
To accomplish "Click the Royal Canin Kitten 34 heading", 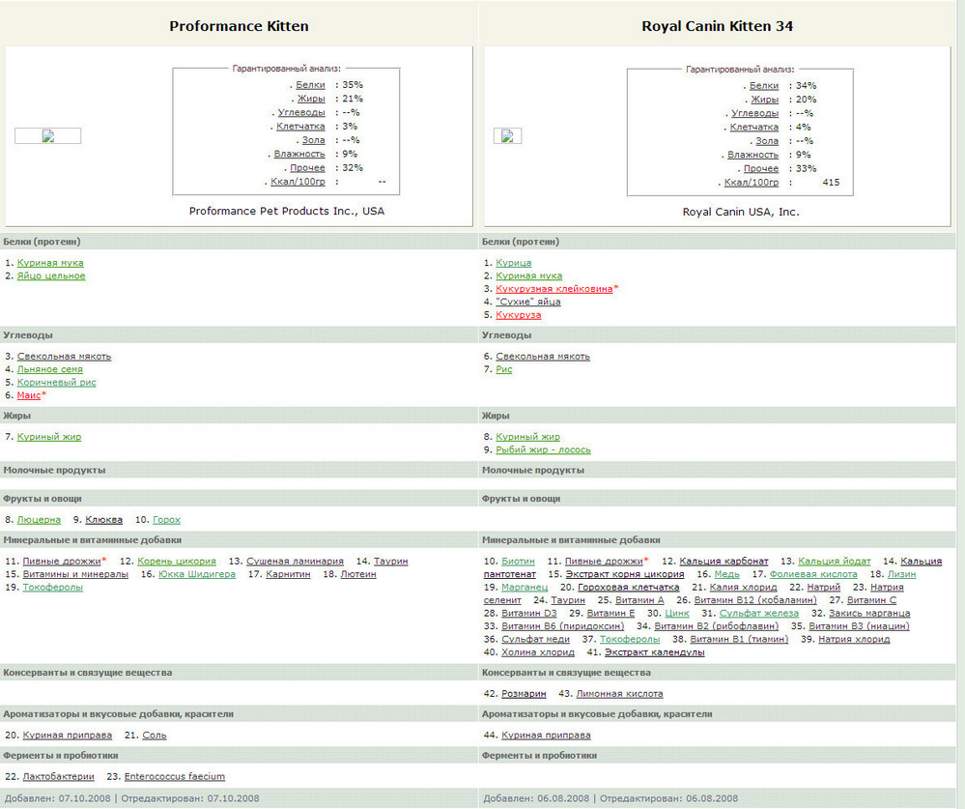I will click(717, 26).
